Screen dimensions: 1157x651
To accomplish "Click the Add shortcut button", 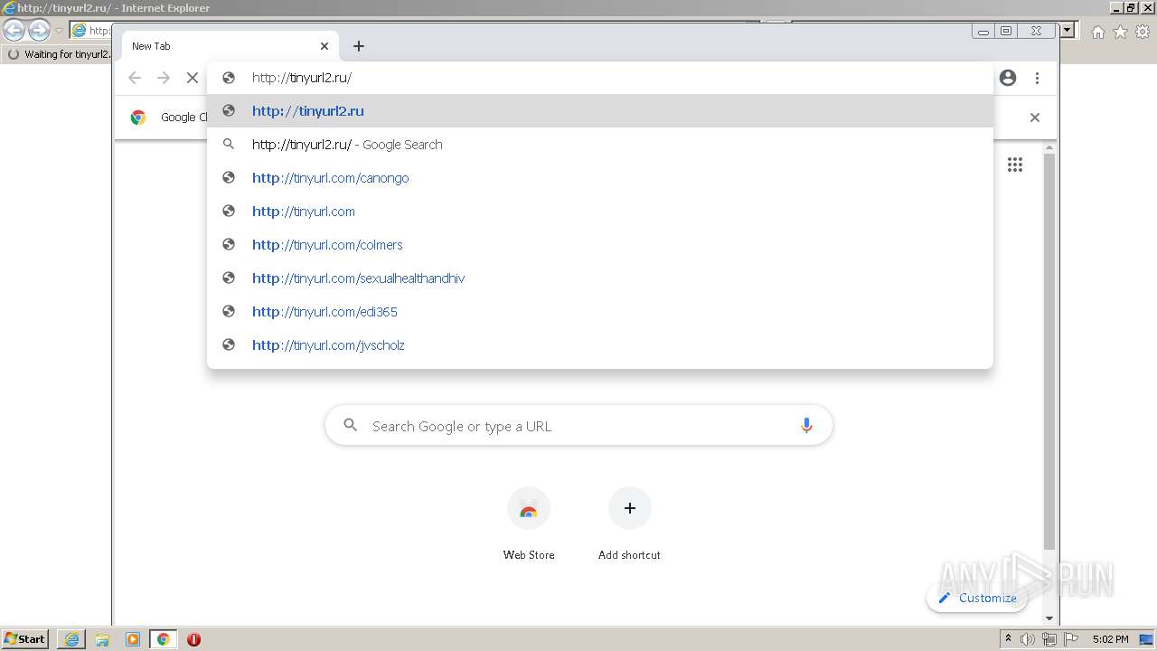I will [x=629, y=524].
